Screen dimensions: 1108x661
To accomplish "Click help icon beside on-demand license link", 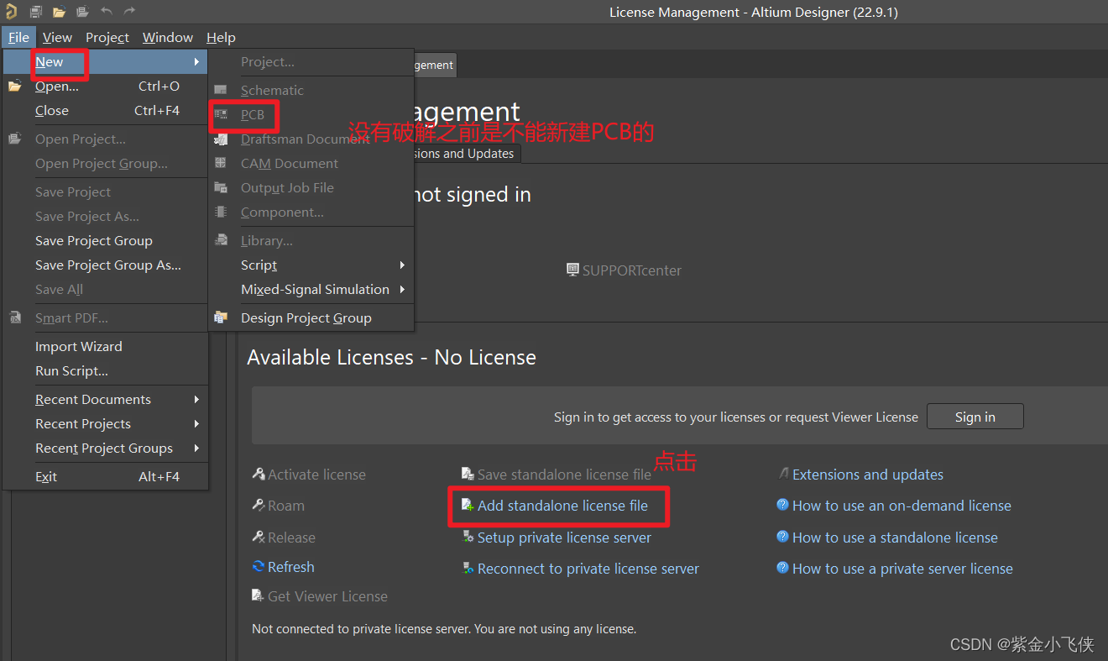I will click(x=782, y=506).
